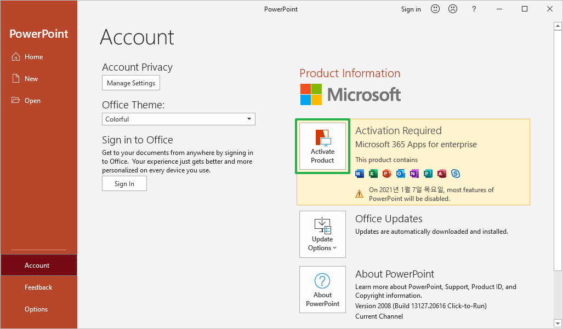Screen dimensions: 563x329
Task: Send a smile feedback face icon
Action: pos(435,9)
